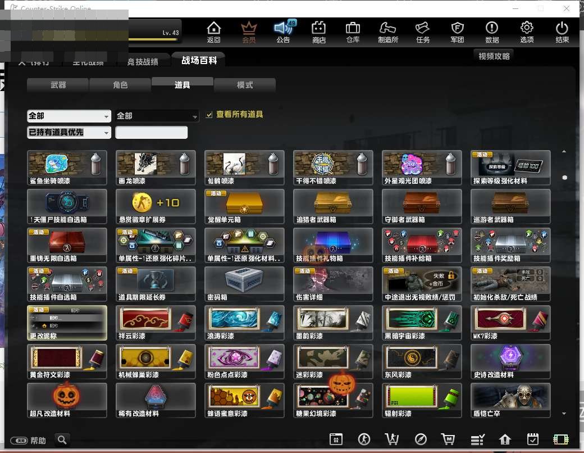
Task: Open the 会员 crown icon
Action: click(x=249, y=28)
